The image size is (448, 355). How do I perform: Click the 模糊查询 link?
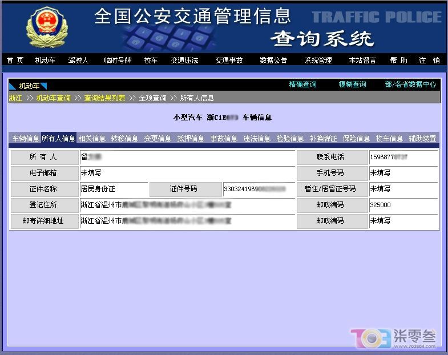(x=352, y=84)
